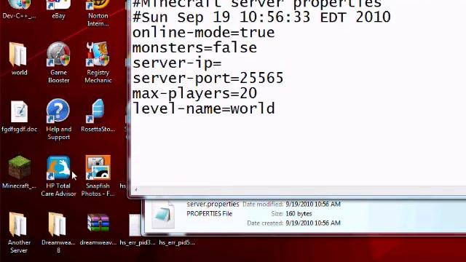Launch Game Booster shortcut

click(x=58, y=63)
